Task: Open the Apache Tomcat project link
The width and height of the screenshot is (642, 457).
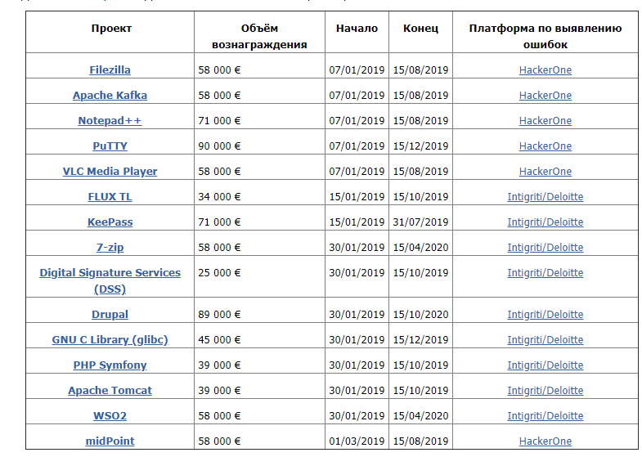Action: [x=110, y=391]
